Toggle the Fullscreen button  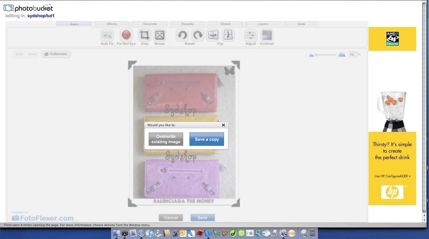pyautogui.click(x=56, y=54)
